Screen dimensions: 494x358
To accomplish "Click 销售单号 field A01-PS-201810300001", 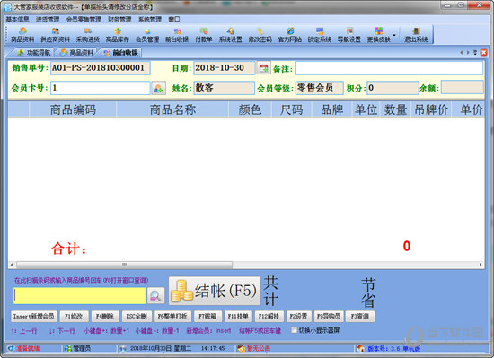I will click(101, 68).
